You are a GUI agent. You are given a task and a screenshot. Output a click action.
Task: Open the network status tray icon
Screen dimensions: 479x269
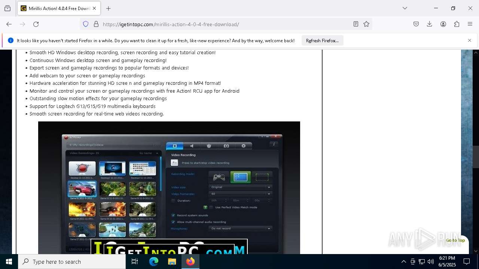[422, 262]
